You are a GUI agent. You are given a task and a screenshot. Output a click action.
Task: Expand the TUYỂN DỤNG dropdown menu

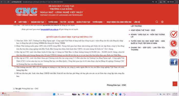[98, 22]
